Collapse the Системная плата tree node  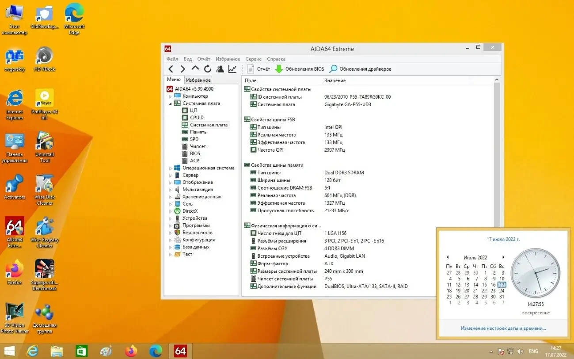click(171, 103)
